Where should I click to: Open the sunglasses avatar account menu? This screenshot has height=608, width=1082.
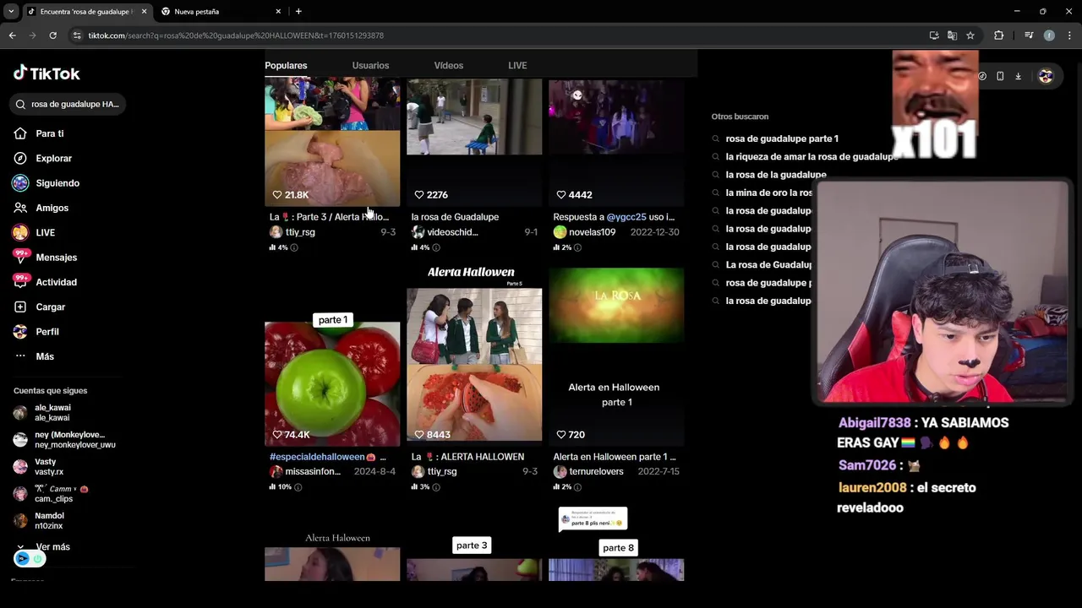point(1046,76)
